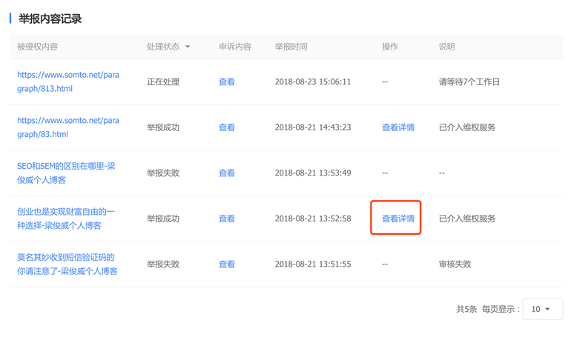Open 创业也是实现财富自由的一种选择 article link
Image resolution: width=571 pixels, height=340 pixels.
click(x=66, y=219)
